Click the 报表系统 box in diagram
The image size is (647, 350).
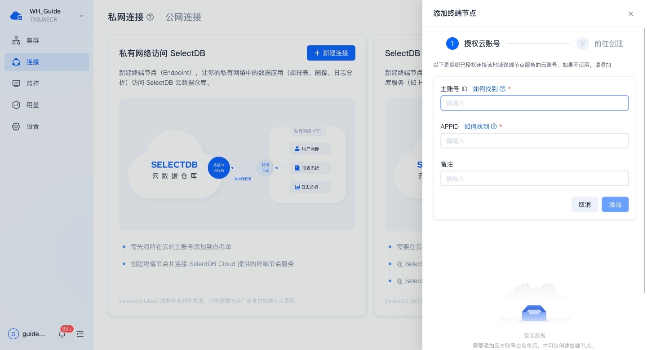310,168
